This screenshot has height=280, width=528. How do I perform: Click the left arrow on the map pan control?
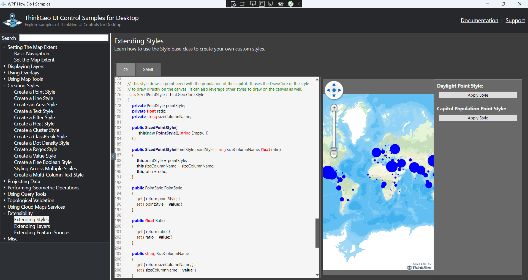pyautogui.click(x=328, y=90)
